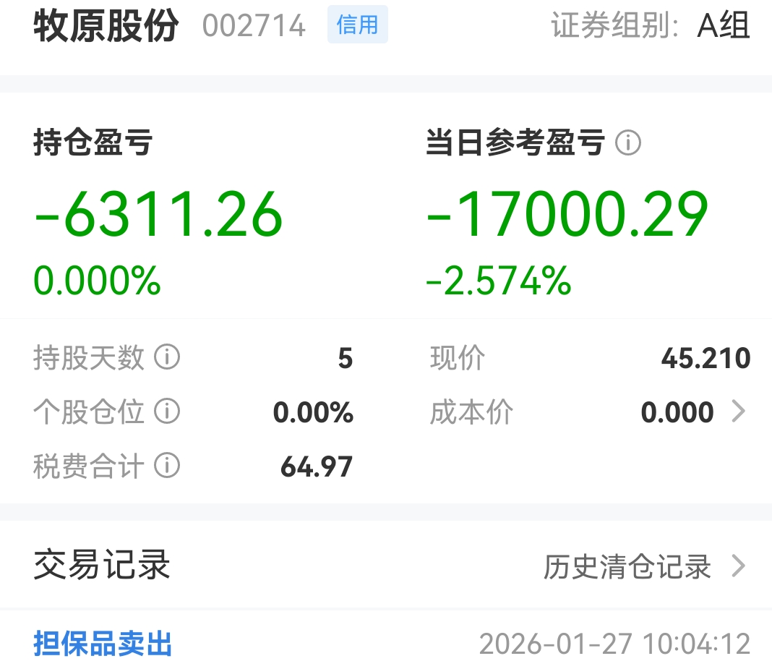Viewport: 772px width, 669px height.
Task: Tap the current price 45.210
Action: point(706,358)
